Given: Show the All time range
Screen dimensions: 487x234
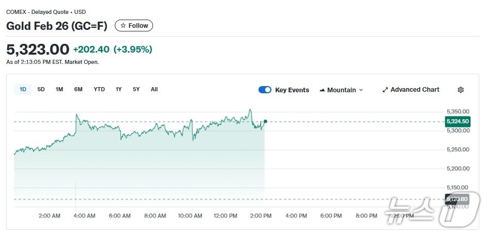Looking at the screenshot, I should [154, 90].
